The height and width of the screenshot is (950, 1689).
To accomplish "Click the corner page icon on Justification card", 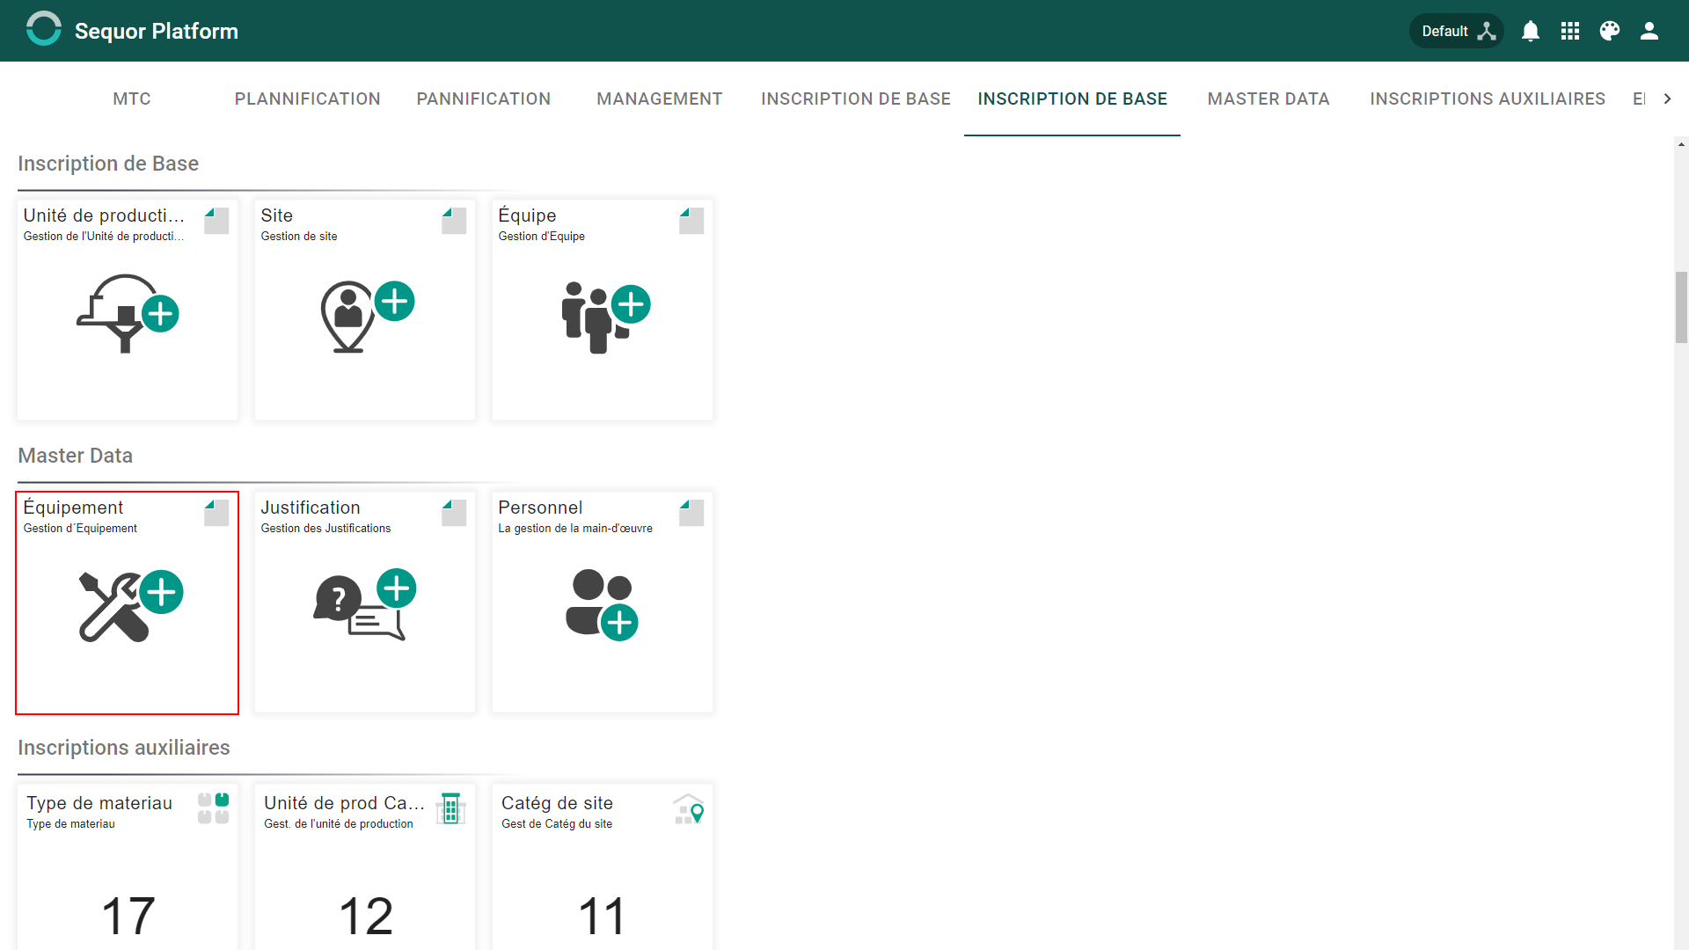I will pyautogui.click(x=454, y=513).
